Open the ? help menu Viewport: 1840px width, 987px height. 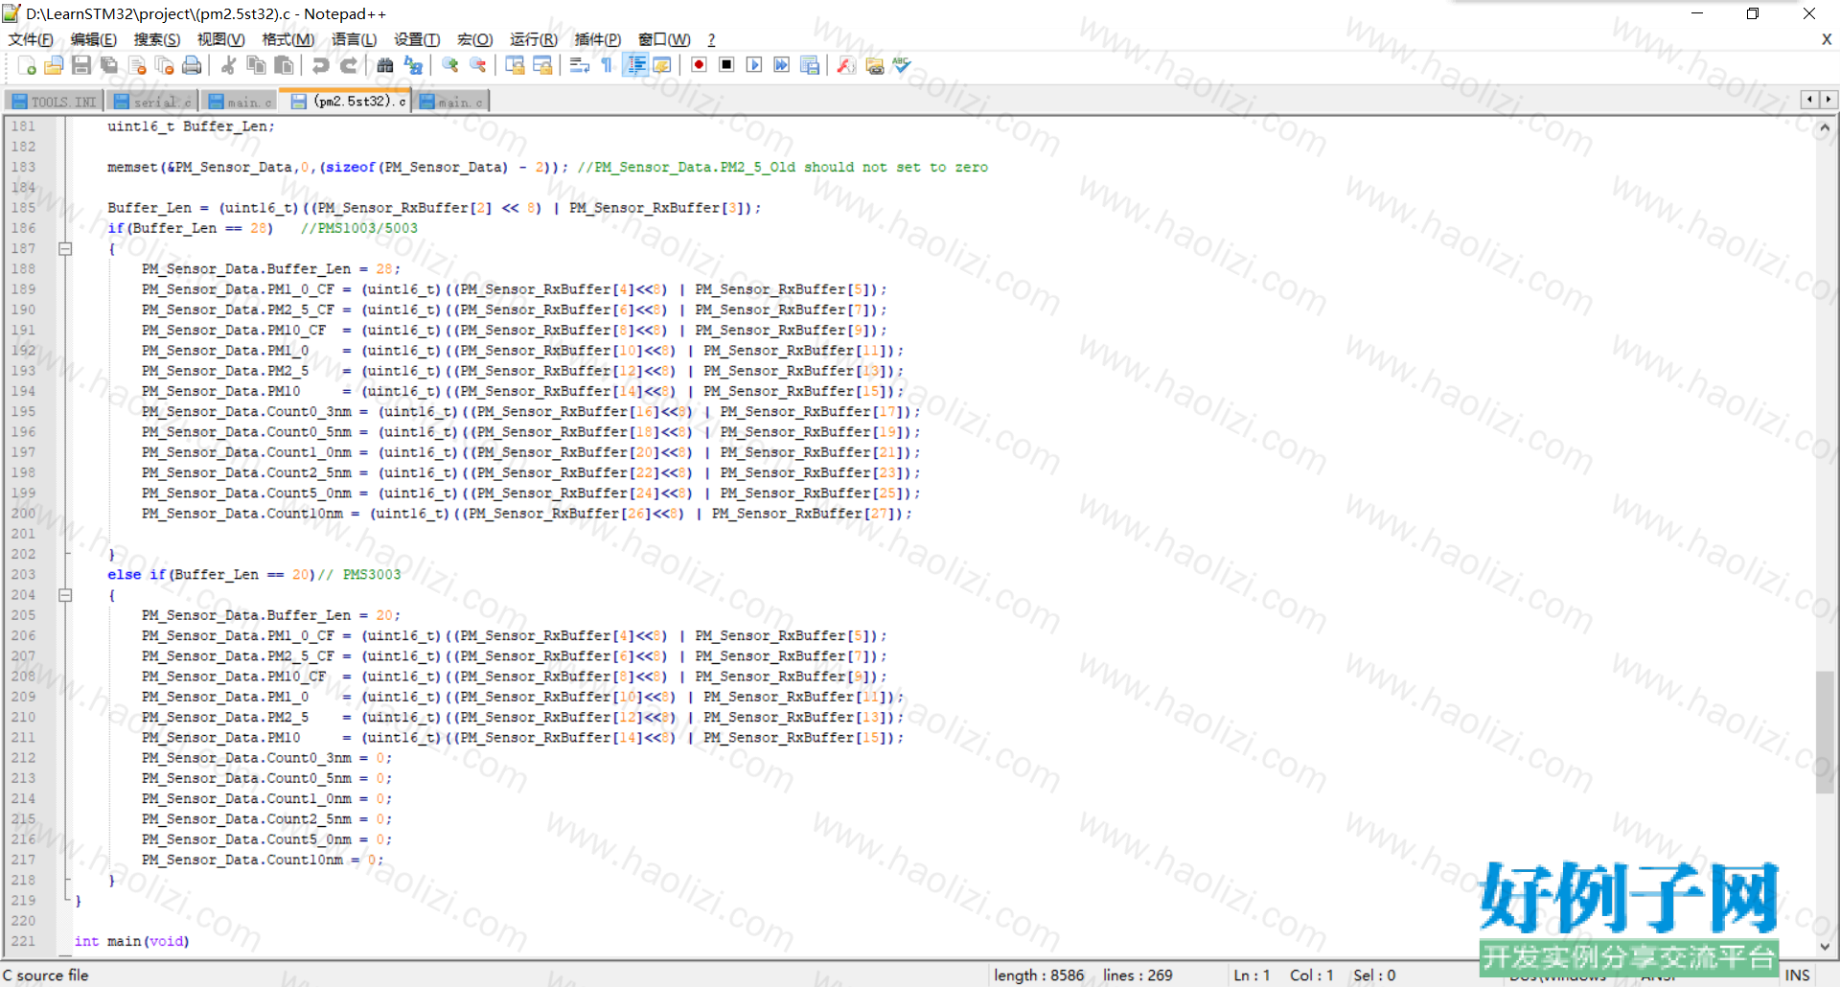(x=711, y=39)
